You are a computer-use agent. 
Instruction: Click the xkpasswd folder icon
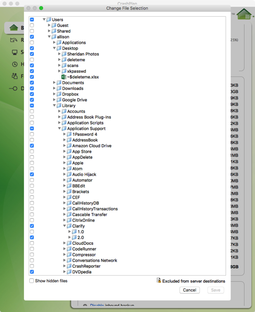click(64, 71)
